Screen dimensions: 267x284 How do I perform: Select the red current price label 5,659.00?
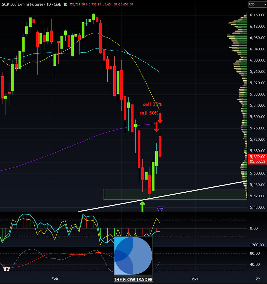click(257, 157)
